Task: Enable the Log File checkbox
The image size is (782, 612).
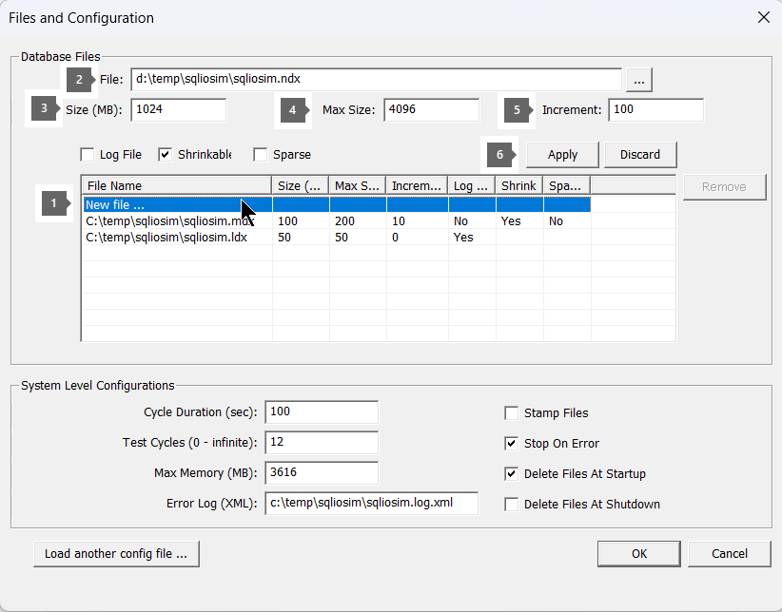Action: pos(88,155)
